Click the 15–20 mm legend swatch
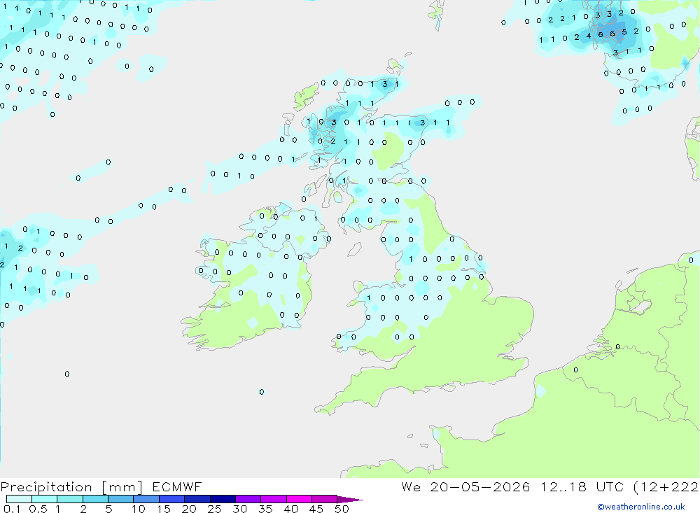 (172, 499)
